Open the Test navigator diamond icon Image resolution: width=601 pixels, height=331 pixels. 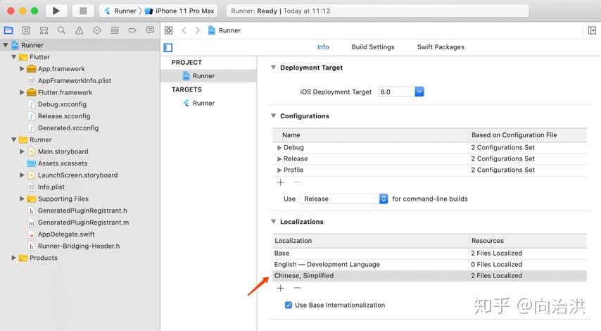[x=97, y=30]
